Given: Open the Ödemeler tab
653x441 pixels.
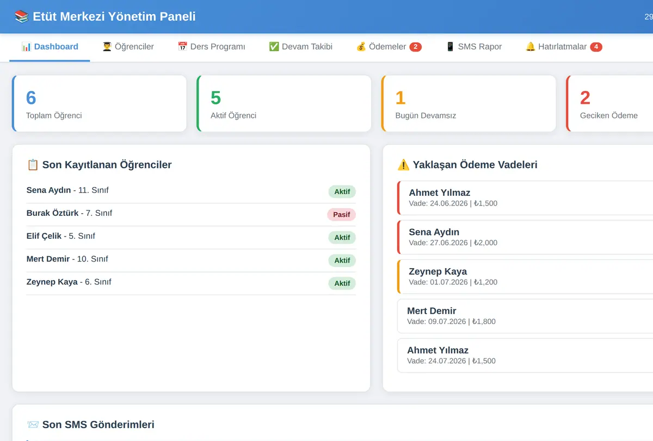Looking at the screenshot, I should (389, 47).
